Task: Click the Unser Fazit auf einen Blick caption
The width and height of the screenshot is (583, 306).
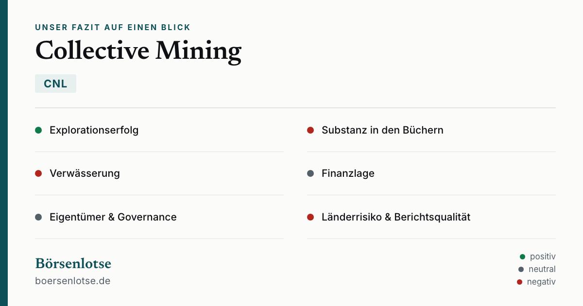Action: [113, 27]
